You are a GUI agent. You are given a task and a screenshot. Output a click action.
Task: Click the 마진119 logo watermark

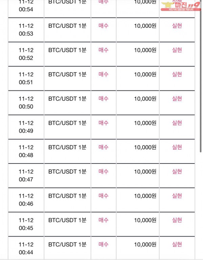pyautogui.click(x=181, y=6)
